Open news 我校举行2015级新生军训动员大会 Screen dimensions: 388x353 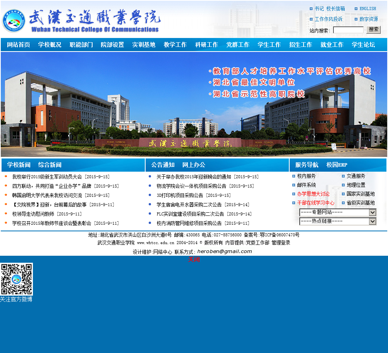pyautogui.click(x=47, y=177)
